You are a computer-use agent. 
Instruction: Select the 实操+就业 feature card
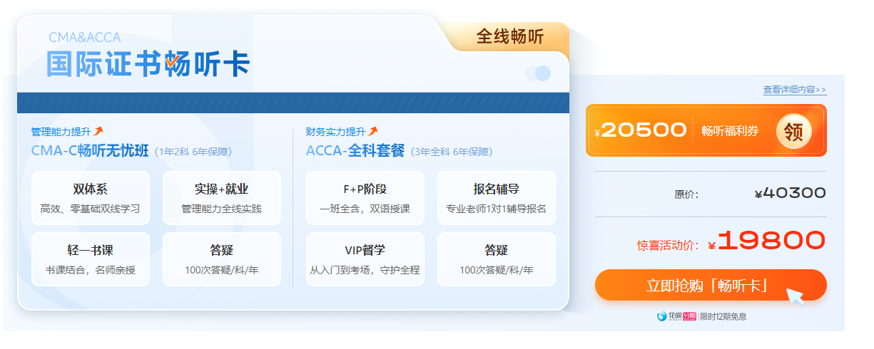click(222, 197)
